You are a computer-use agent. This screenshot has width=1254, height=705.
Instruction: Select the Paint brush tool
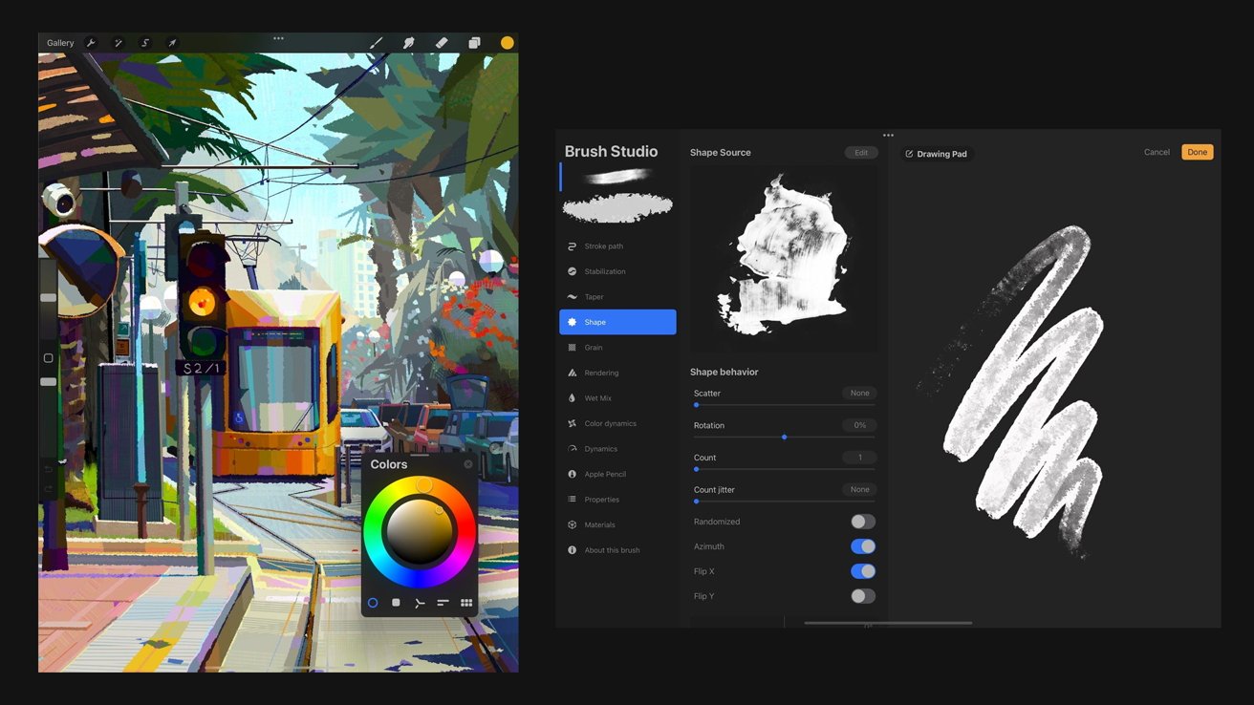click(376, 43)
